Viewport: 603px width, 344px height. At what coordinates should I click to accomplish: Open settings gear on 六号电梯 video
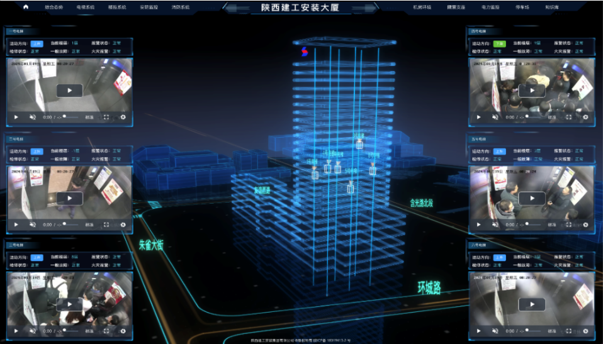coord(586,331)
